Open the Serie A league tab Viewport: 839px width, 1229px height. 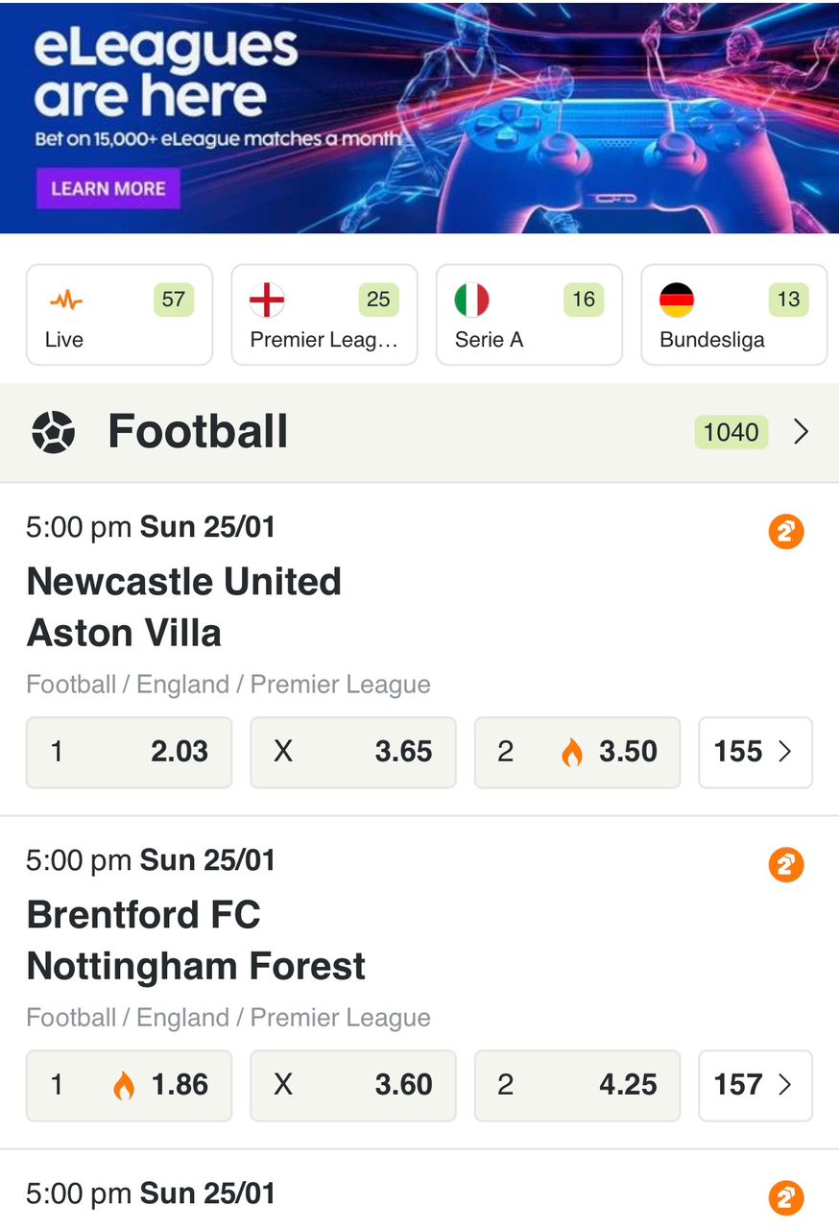(529, 315)
